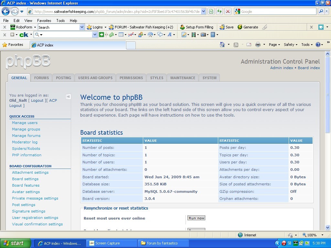Click the red Stop loading icon

tap(228, 11)
